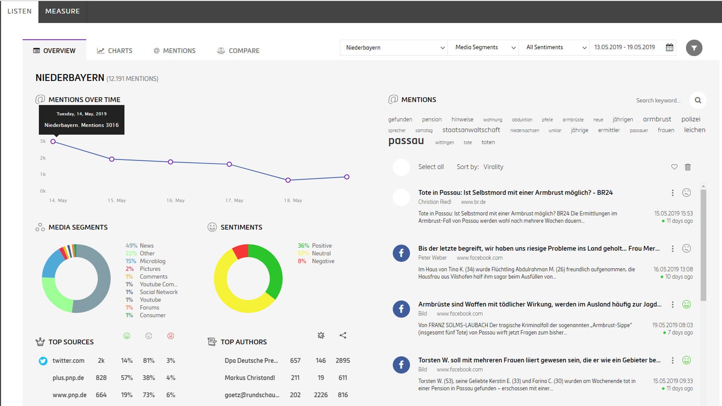
Task: Open three-dot menu for Bis der letzte begreift mention
Action: pyautogui.click(x=673, y=249)
